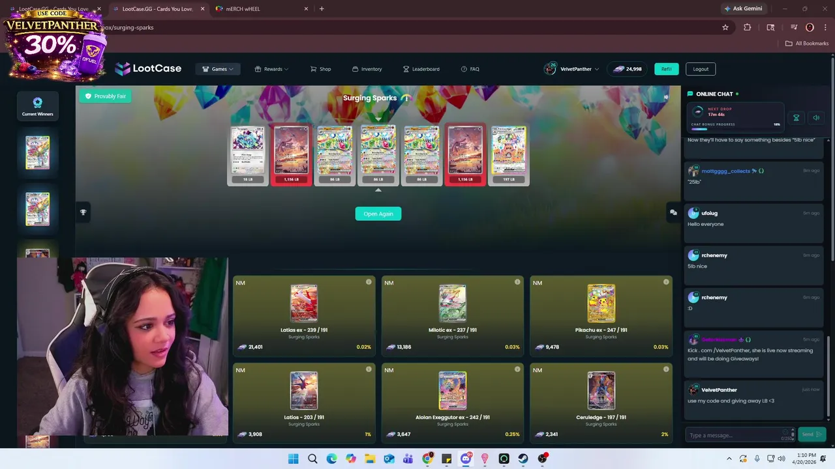Click the chat bubbles toggle icon
835x469 pixels.
[673, 212]
